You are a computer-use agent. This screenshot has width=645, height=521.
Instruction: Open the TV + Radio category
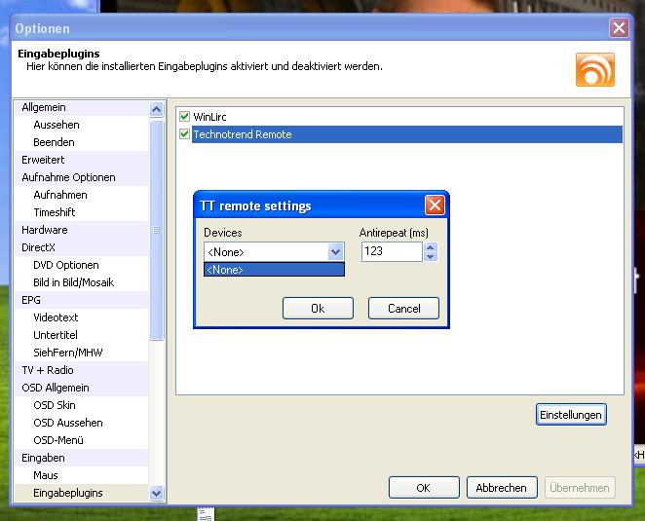click(82, 370)
